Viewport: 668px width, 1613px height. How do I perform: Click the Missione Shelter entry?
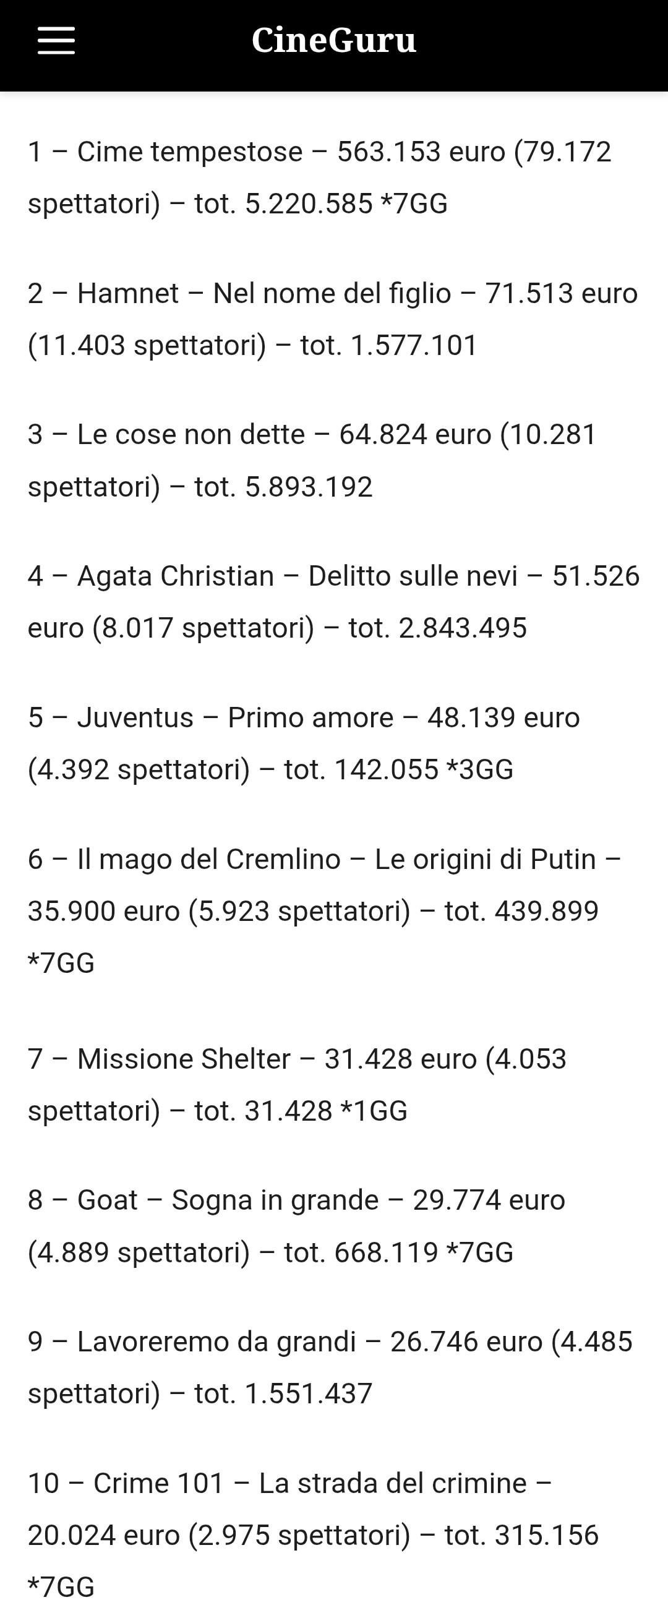[x=184, y=1059]
